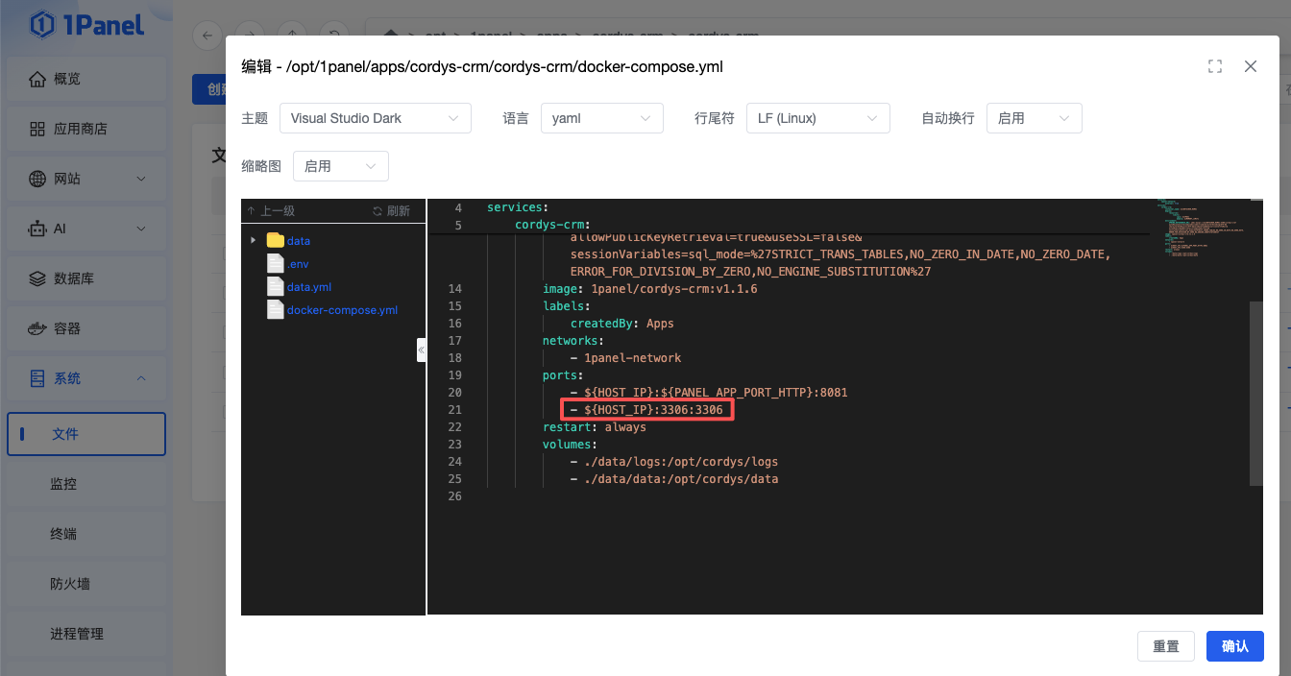Open docker-compose.yml in file tree
The height and width of the screenshot is (676, 1291).
342,310
